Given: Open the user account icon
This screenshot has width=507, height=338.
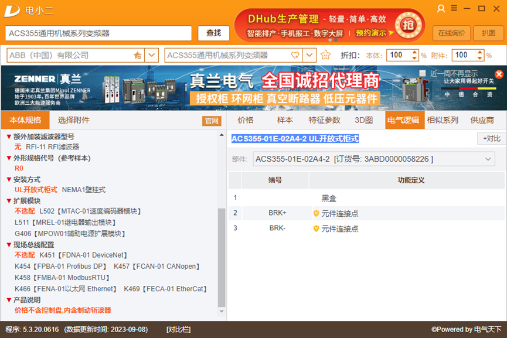Looking at the screenshot, I should (x=441, y=8).
